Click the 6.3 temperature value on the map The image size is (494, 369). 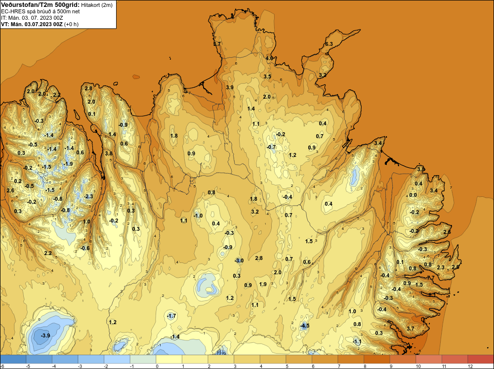tap(329, 44)
